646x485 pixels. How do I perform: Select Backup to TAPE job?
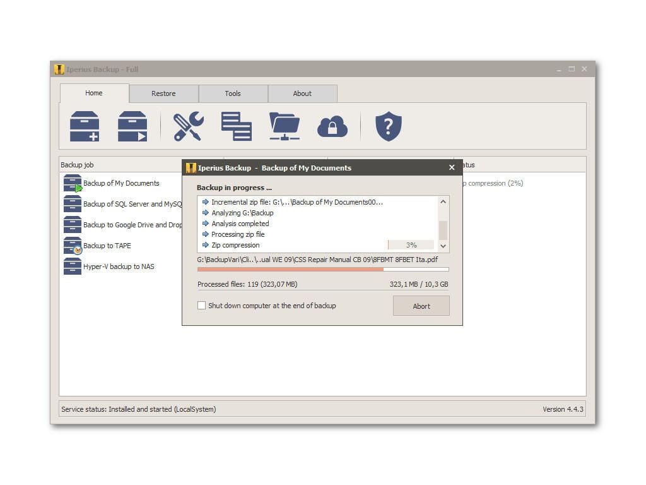[x=107, y=246]
